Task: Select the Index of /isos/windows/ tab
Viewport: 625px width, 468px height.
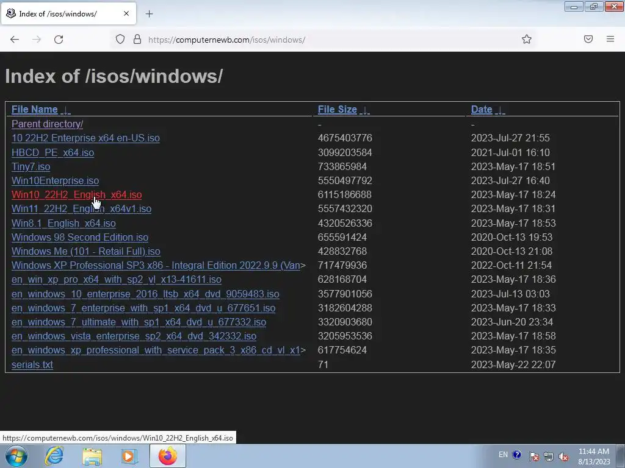Action: click(68, 13)
